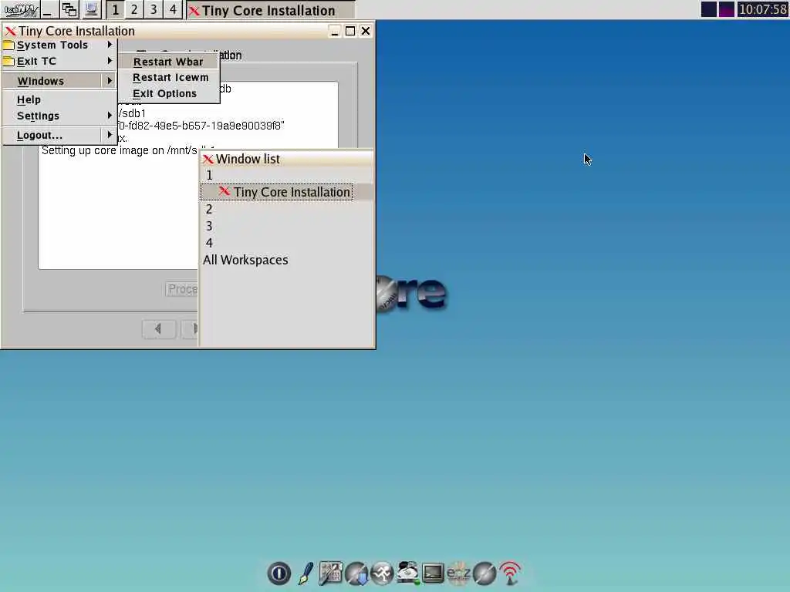Click the /sdb1 line in the installer output

132,113
